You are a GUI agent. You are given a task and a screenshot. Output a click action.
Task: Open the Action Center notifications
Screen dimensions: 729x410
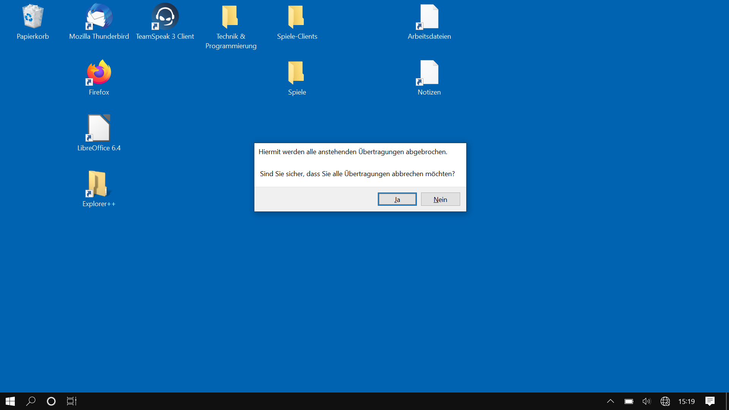tap(710, 401)
